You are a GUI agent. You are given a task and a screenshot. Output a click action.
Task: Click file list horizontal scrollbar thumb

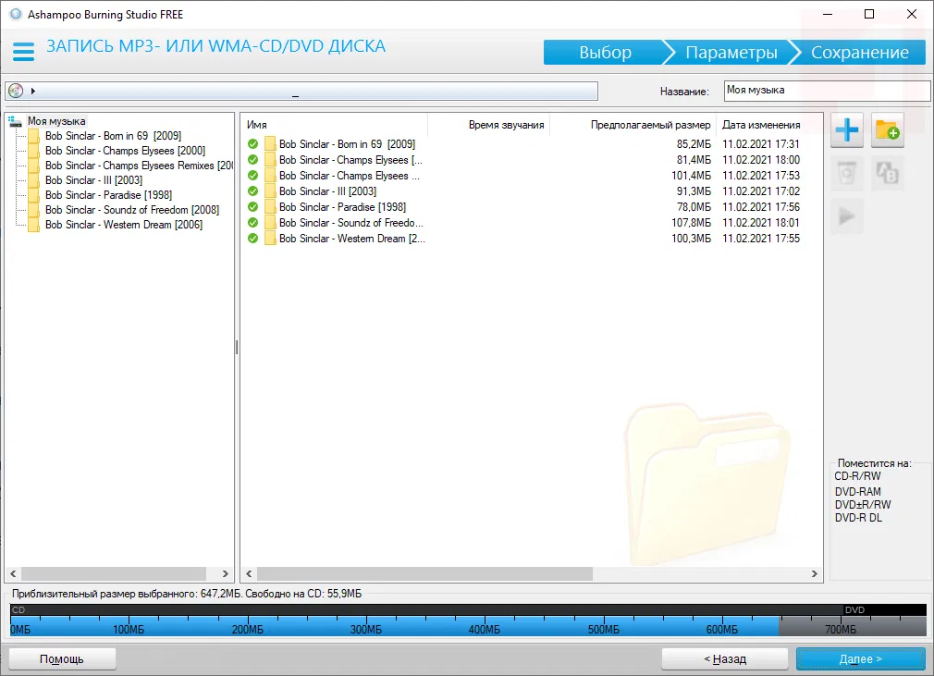(424, 573)
